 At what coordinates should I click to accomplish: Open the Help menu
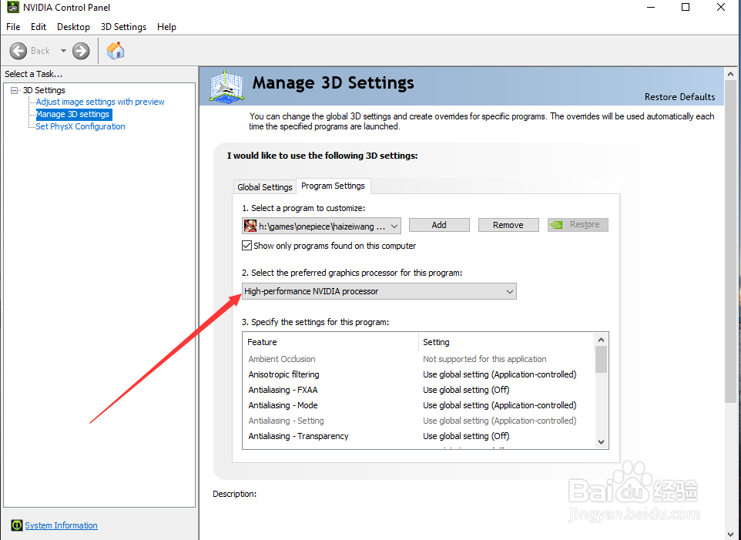click(166, 27)
